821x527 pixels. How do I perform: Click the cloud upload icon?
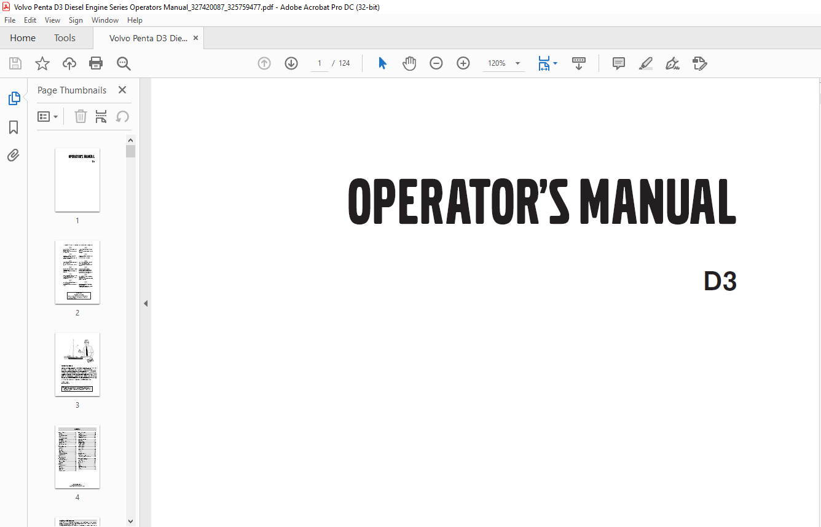(69, 63)
